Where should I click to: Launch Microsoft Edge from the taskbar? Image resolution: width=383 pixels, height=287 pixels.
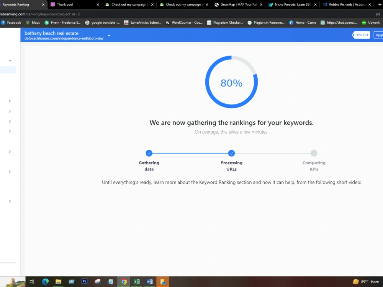point(45,282)
